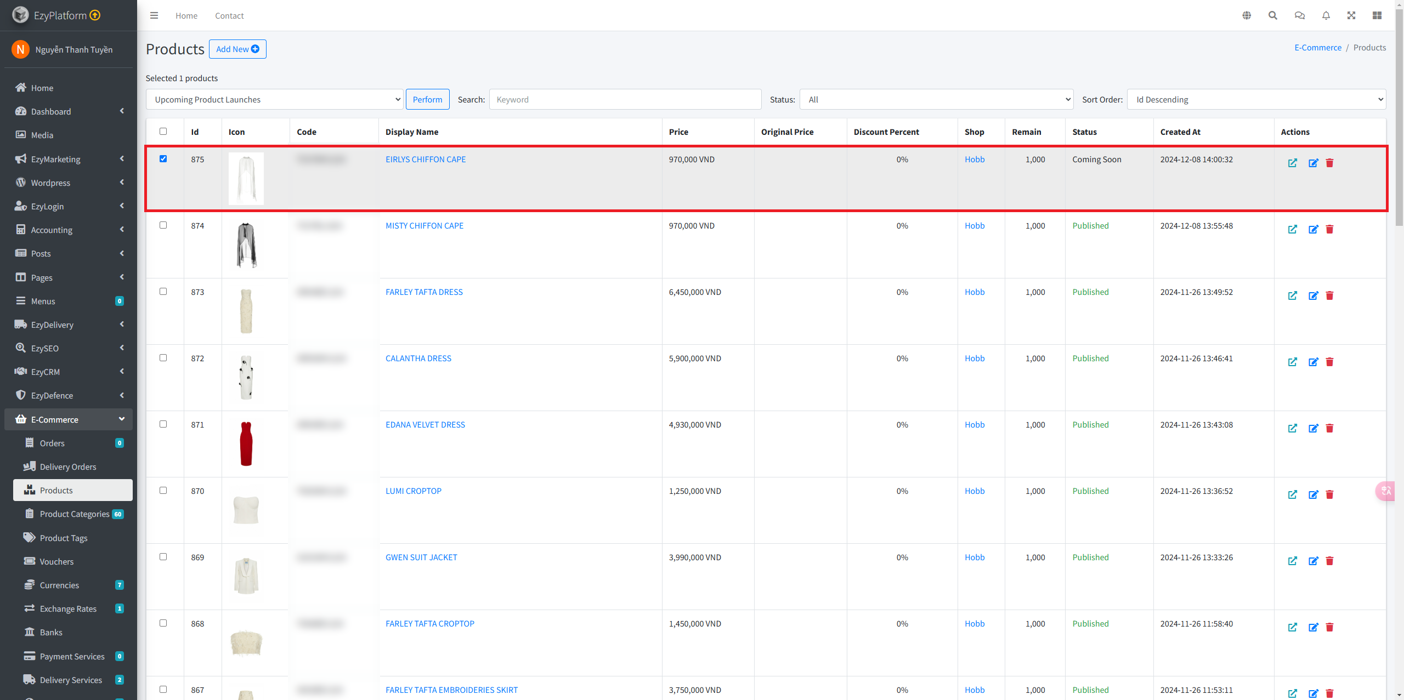The width and height of the screenshot is (1404, 700).
Task: Click the EzyPlatform logo icon
Action: (20, 15)
